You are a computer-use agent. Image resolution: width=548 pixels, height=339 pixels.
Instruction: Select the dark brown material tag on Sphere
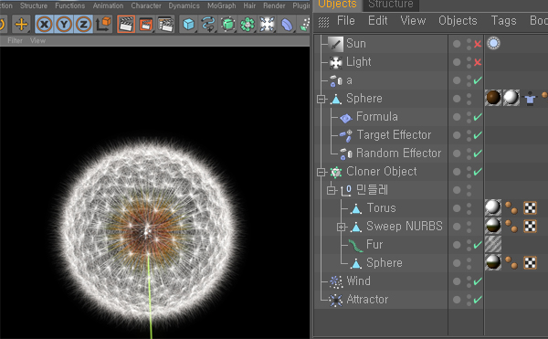[493, 98]
